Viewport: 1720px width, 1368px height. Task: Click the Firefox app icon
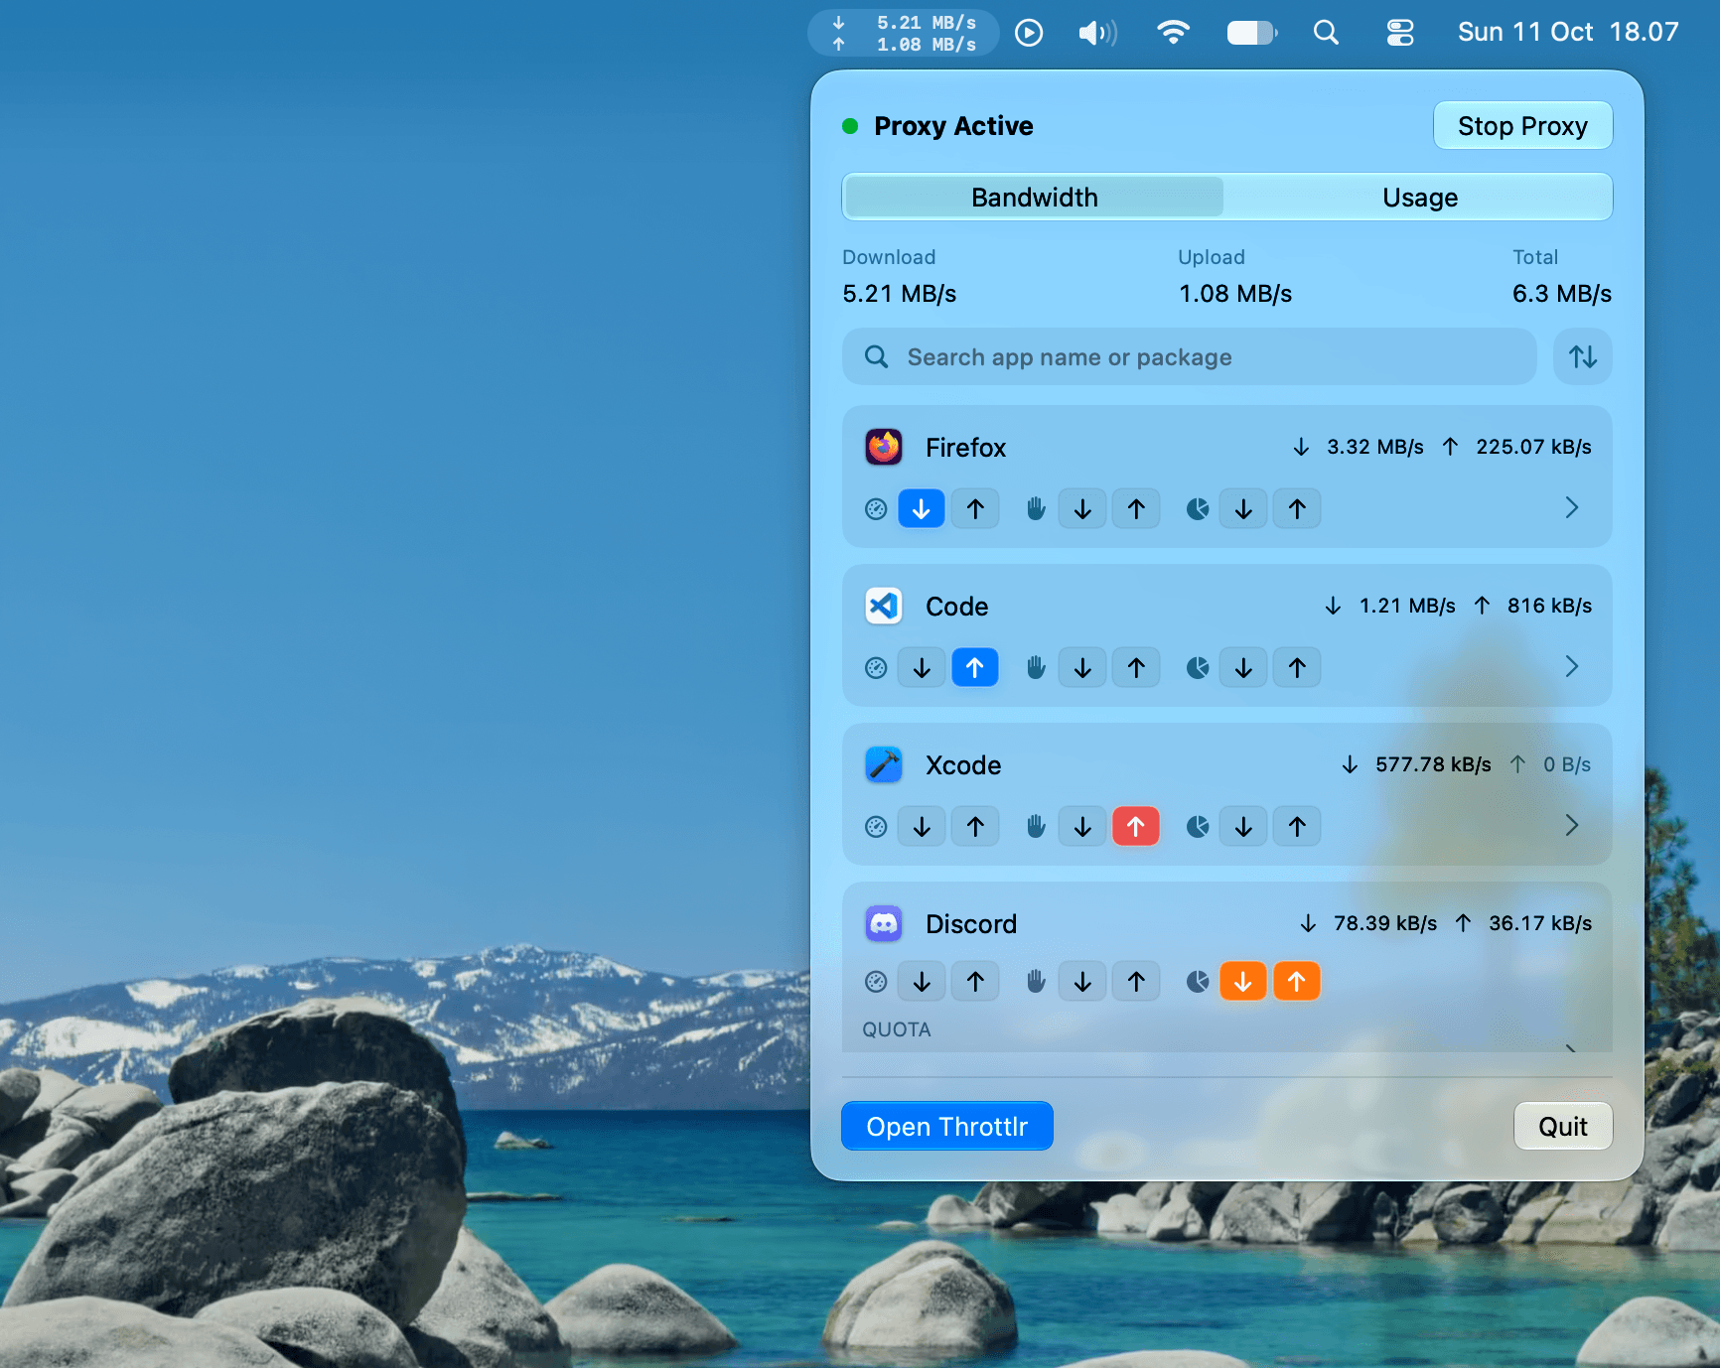click(x=883, y=447)
